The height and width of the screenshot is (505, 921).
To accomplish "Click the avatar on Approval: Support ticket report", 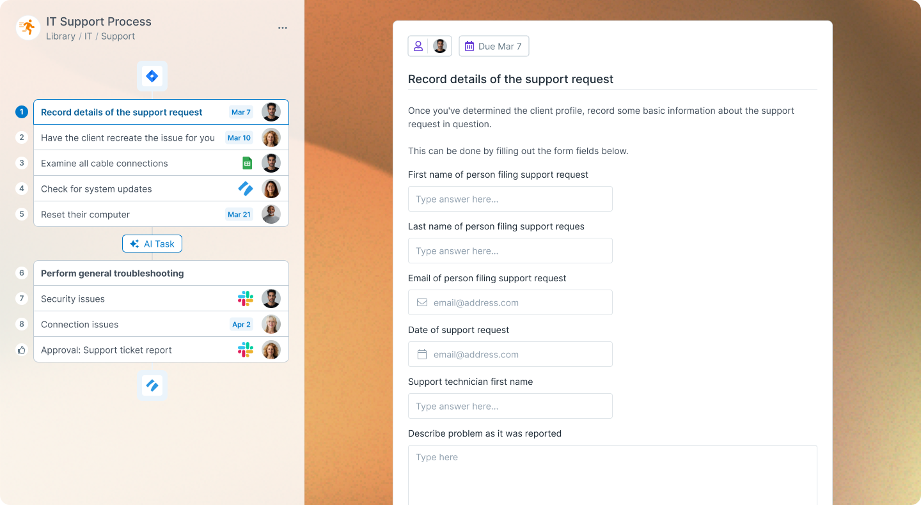I will tap(271, 350).
